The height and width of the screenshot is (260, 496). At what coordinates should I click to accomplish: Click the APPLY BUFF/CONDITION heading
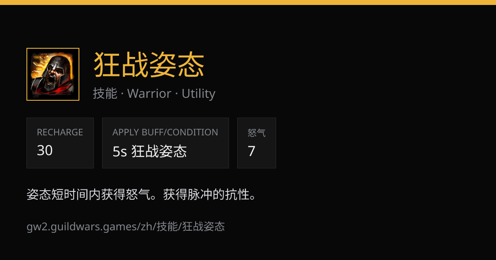(x=165, y=132)
